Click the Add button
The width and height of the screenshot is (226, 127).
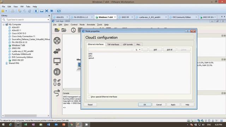click(155, 50)
